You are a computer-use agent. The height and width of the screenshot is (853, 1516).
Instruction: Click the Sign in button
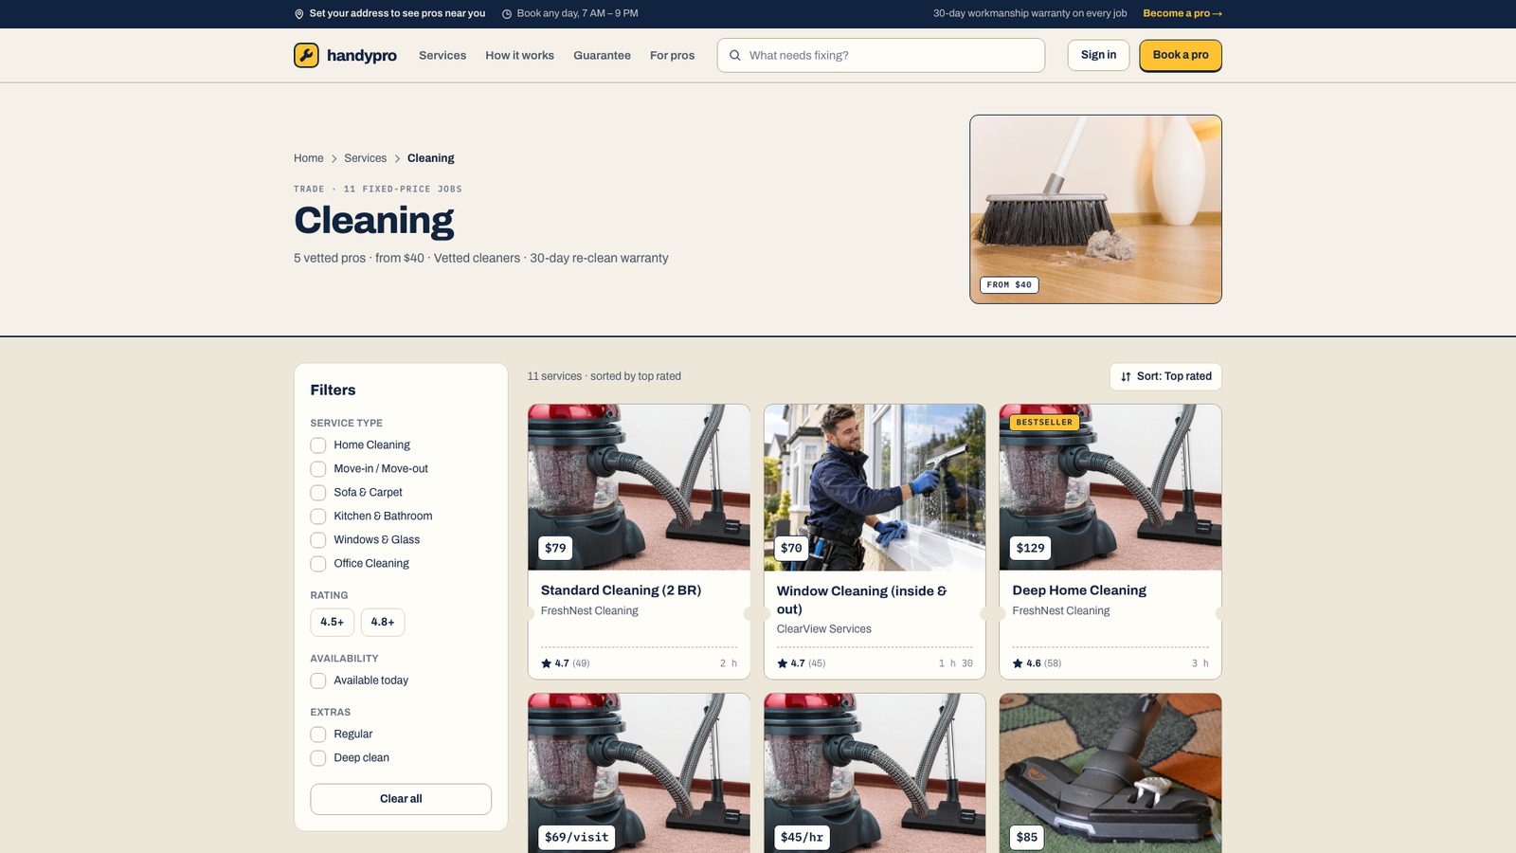coord(1098,55)
